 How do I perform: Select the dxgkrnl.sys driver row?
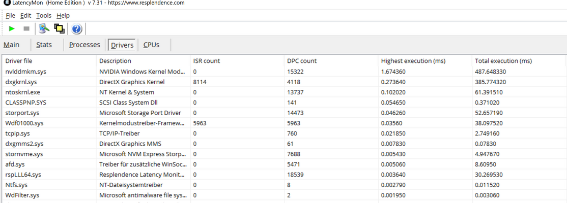pos(284,82)
